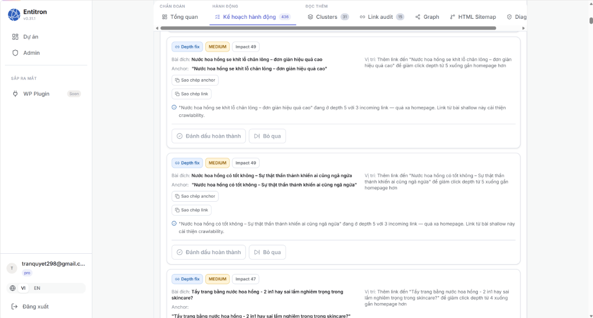This screenshot has width=593, height=318.
Task: Click the tranquyet298 email text
Action: (53, 264)
